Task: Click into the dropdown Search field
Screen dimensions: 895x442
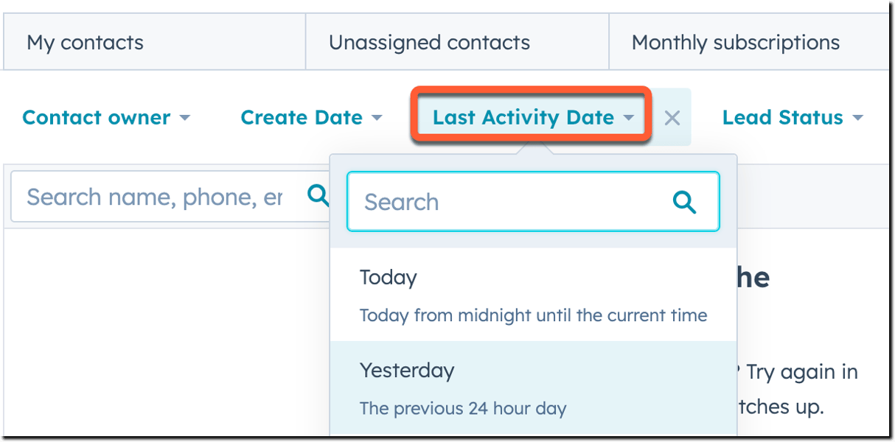Action: pos(509,202)
